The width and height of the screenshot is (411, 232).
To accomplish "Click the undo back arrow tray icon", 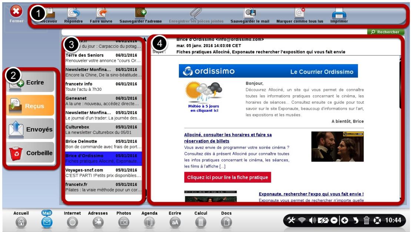I will tap(356, 220).
